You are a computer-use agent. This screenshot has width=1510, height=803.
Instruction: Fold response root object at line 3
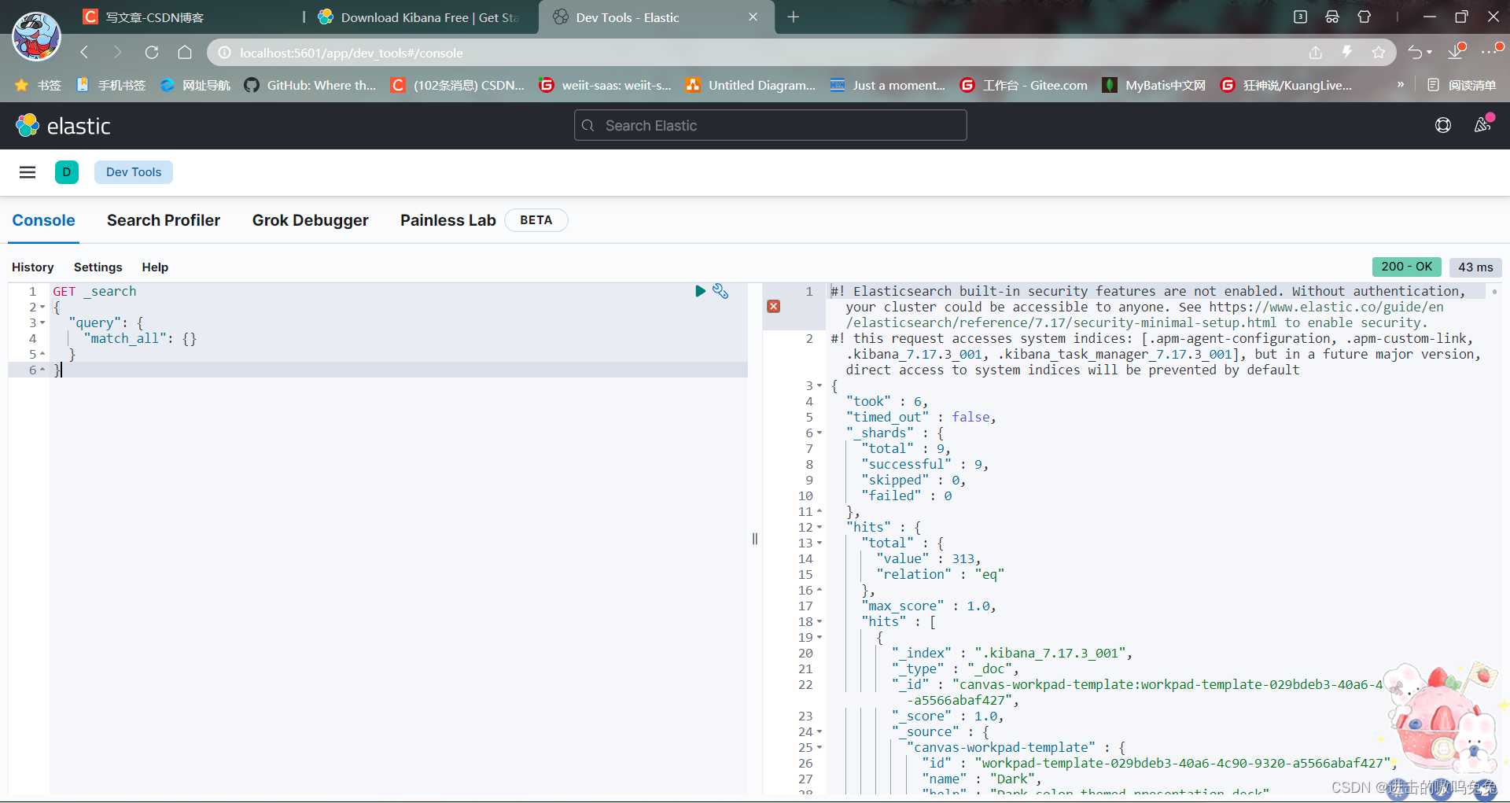click(x=819, y=386)
